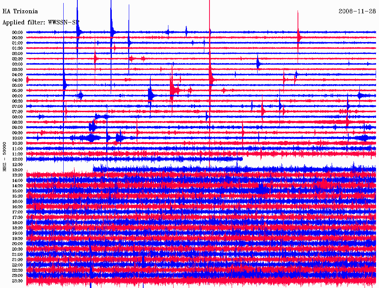Select the 20:00 time row label
Screen dimensions: 379x288
pyautogui.click(x=17, y=244)
